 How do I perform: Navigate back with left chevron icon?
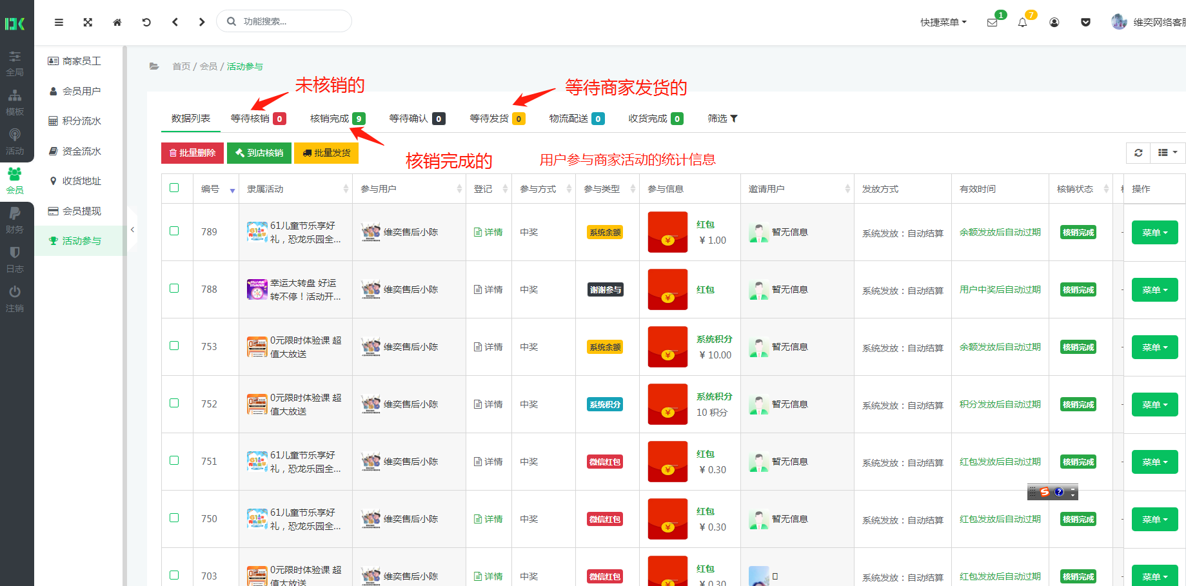pyautogui.click(x=175, y=22)
